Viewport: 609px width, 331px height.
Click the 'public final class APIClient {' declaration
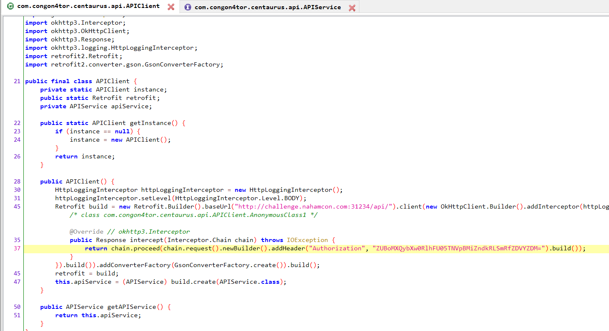tap(81, 81)
